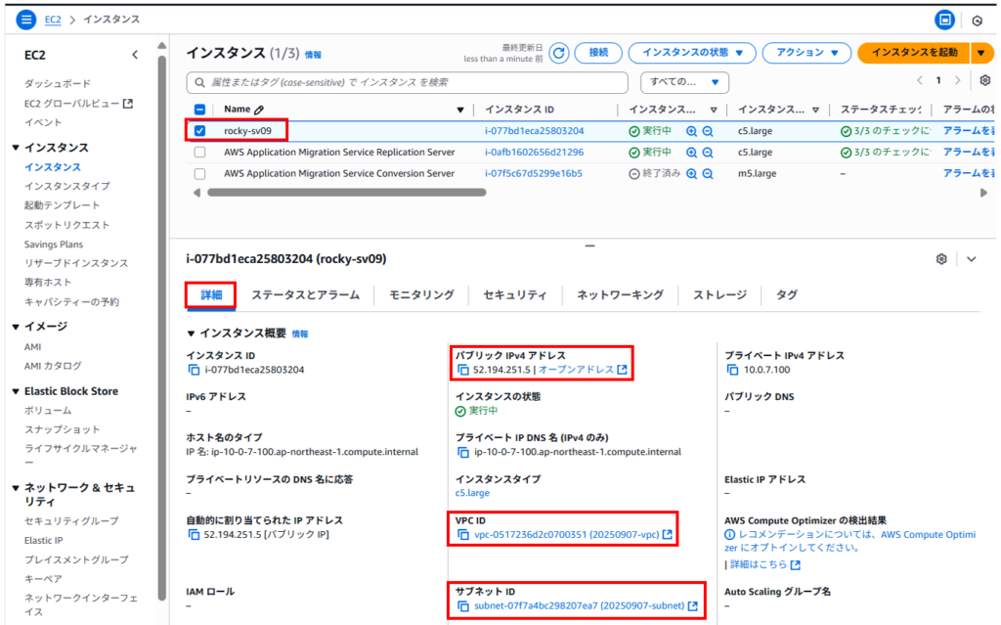Open the アクション dropdown

806,53
